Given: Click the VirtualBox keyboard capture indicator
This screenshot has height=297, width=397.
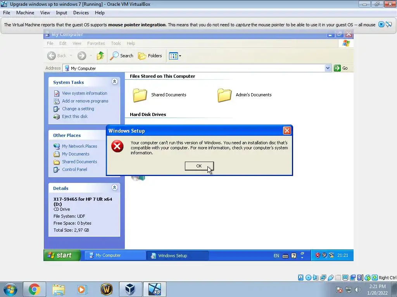Looking at the screenshot, I should click(375, 278).
